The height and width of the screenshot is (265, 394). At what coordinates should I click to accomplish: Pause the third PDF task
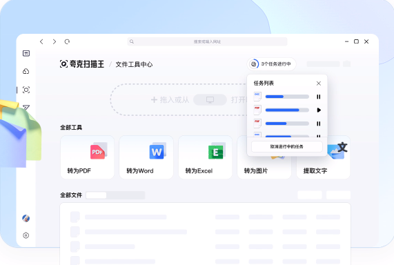(x=319, y=124)
